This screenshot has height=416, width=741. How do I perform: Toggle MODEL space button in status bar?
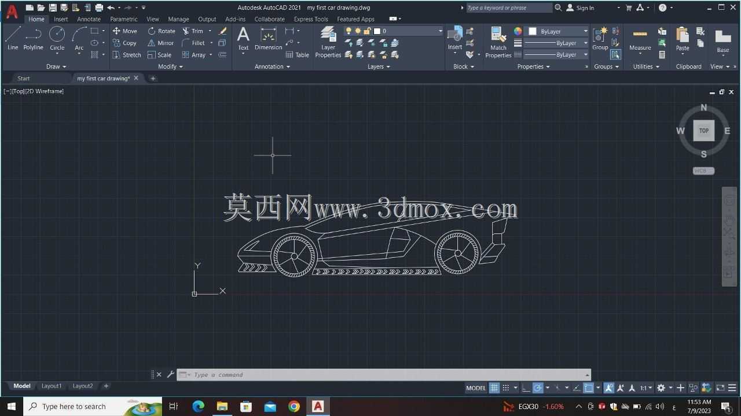pyautogui.click(x=476, y=388)
